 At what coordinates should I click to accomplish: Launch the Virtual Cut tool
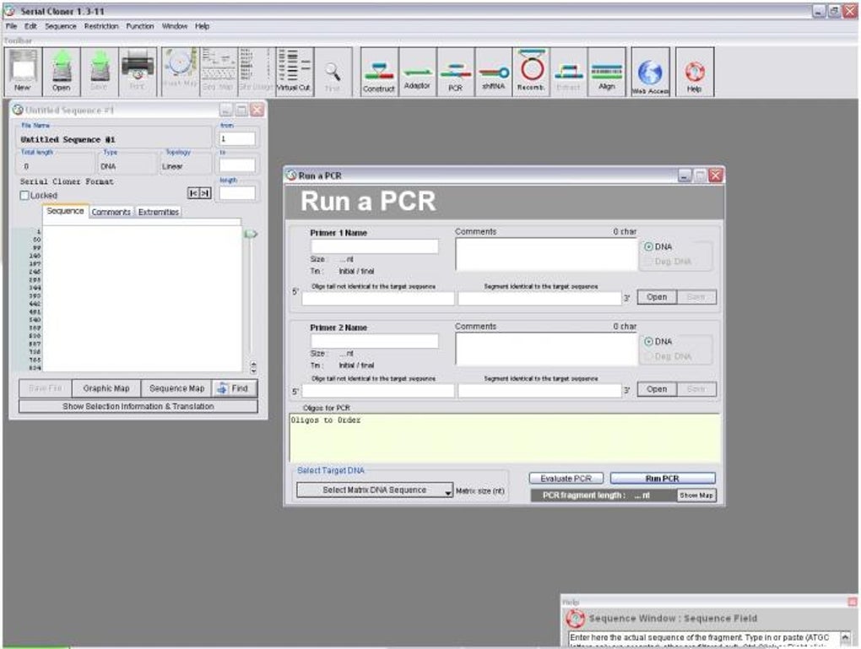tap(293, 71)
